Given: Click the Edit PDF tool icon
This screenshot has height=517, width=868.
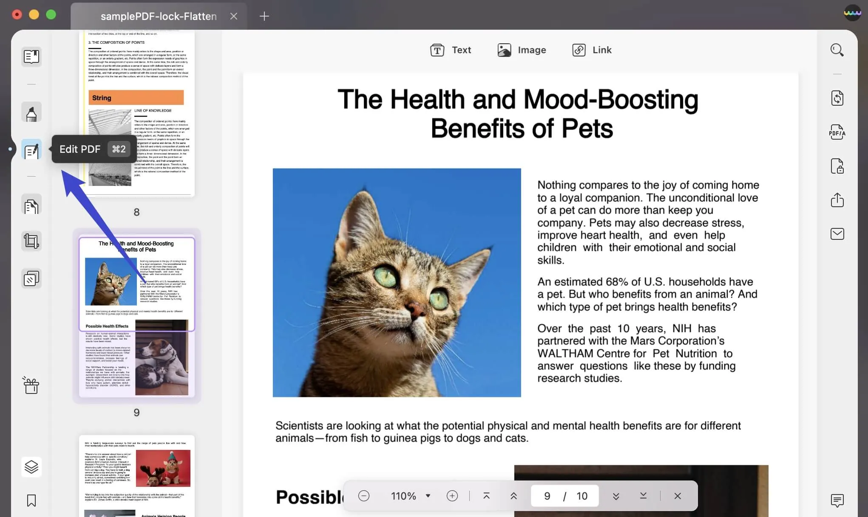Looking at the screenshot, I should [31, 149].
